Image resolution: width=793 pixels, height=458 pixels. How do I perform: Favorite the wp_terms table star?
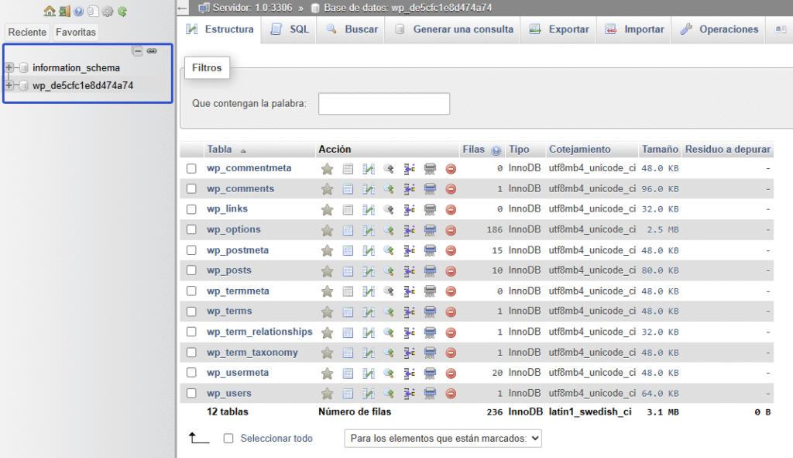click(328, 312)
